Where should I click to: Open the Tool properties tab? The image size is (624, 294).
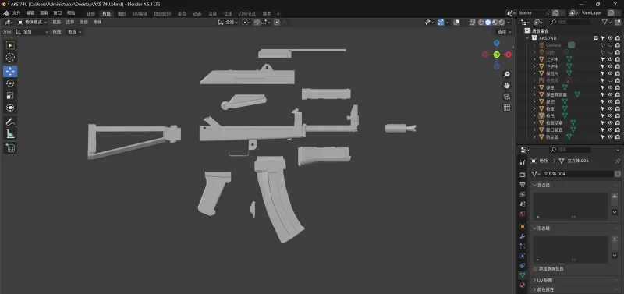click(523, 162)
